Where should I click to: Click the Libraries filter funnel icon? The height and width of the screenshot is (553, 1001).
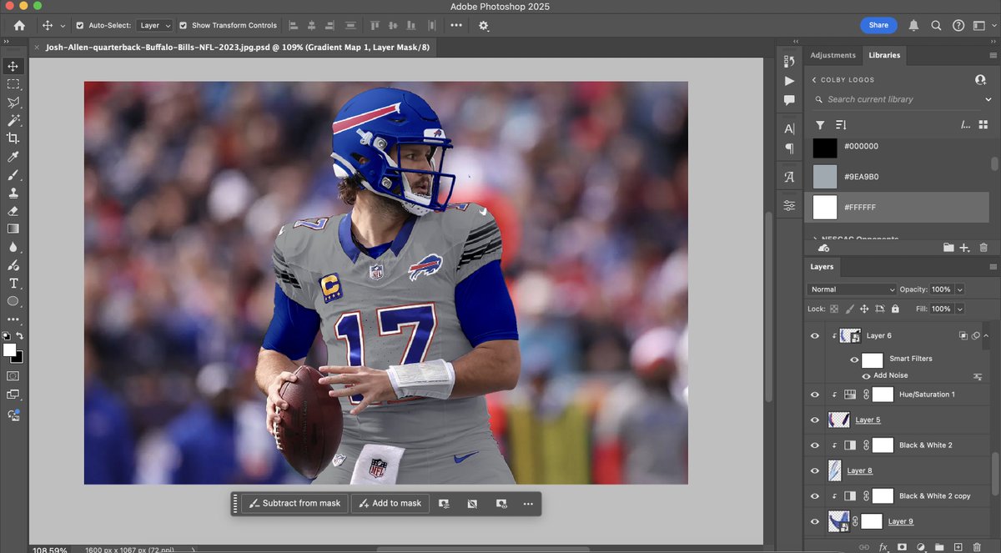tap(820, 125)
